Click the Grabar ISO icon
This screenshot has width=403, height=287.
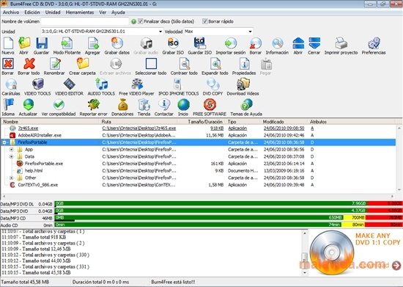tap(173, 43)
